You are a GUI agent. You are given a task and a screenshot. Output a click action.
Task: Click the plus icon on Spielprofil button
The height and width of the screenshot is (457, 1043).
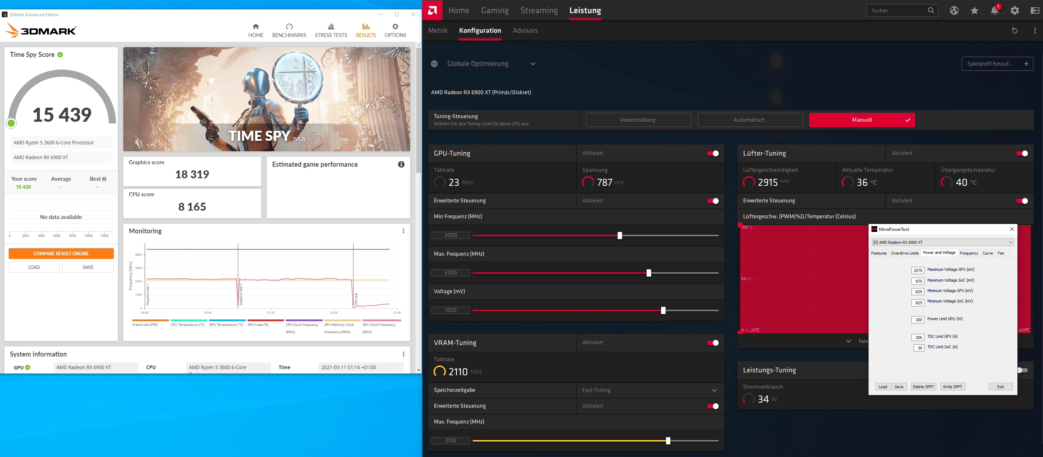(x=1026, y=63)
